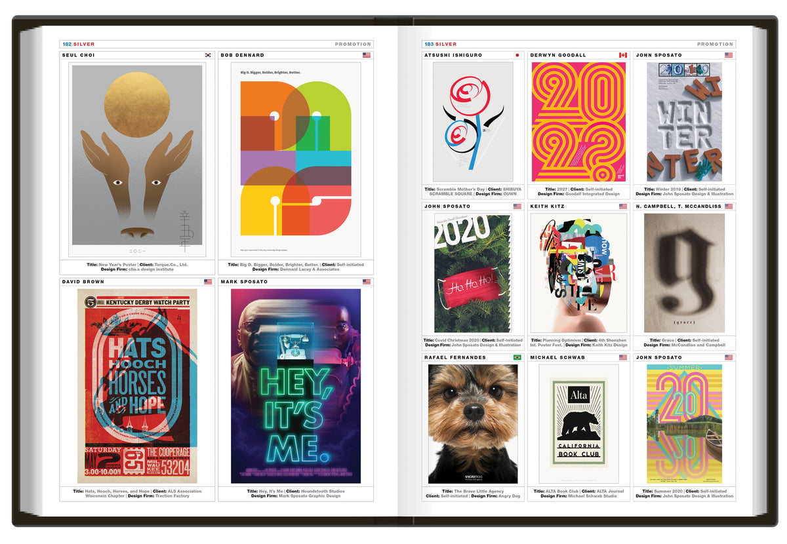Open the "Hey, It's Me." neon poster
Image resolution: width=787 pixels, height=544 pixels.
296,386
